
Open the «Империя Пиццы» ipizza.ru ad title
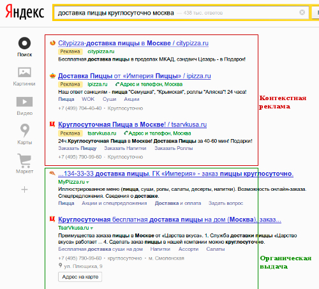[x=135, y=76]
